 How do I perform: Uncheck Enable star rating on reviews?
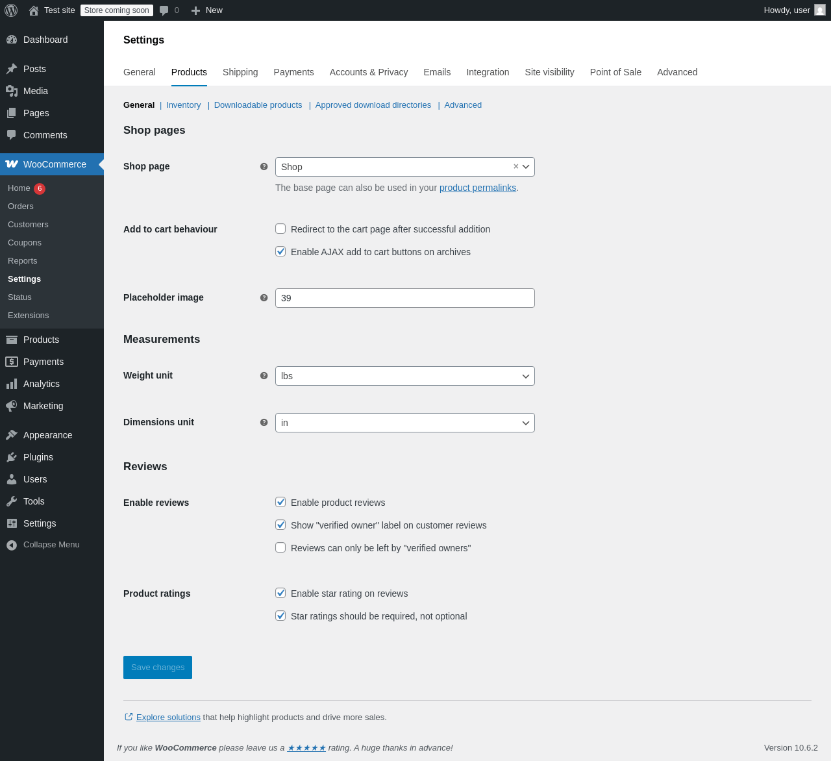(280, 593)
